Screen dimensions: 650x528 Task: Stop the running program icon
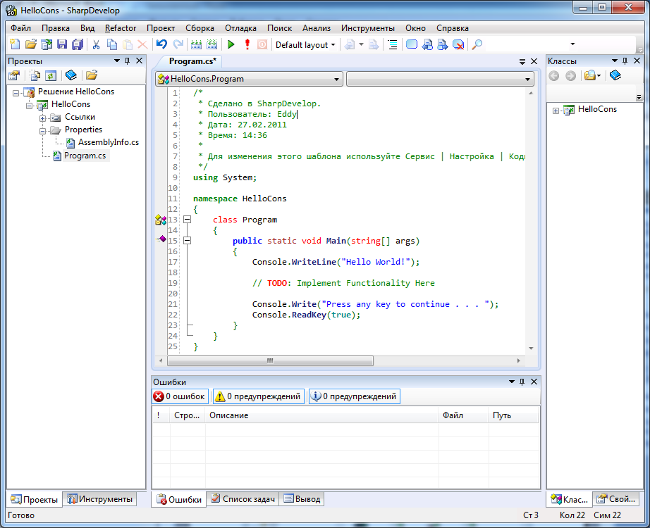coord(262,44)
